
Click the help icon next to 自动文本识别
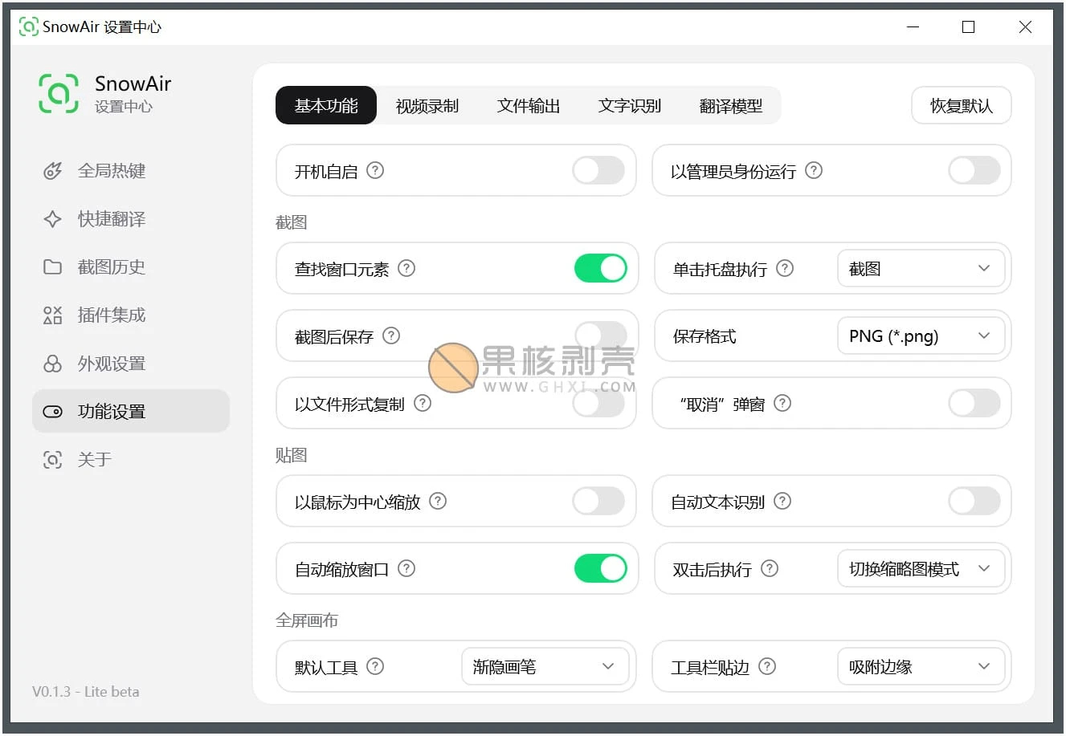click(782, 501)
